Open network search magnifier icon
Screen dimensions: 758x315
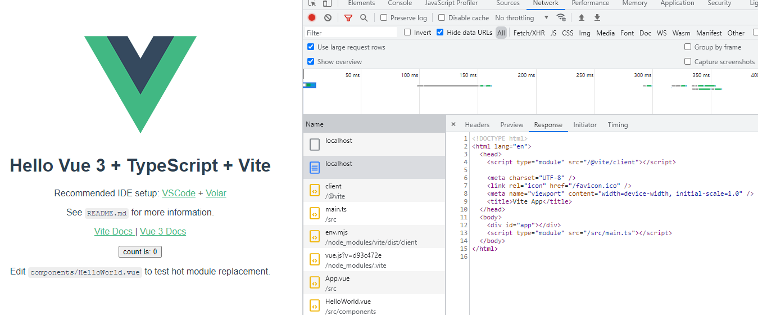click(x=364, y=18)
